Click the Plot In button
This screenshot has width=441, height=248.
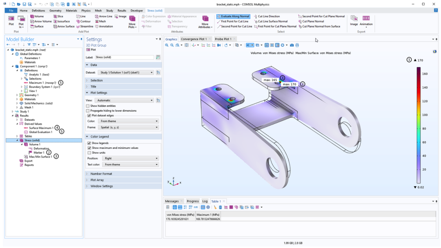point(21,22)
